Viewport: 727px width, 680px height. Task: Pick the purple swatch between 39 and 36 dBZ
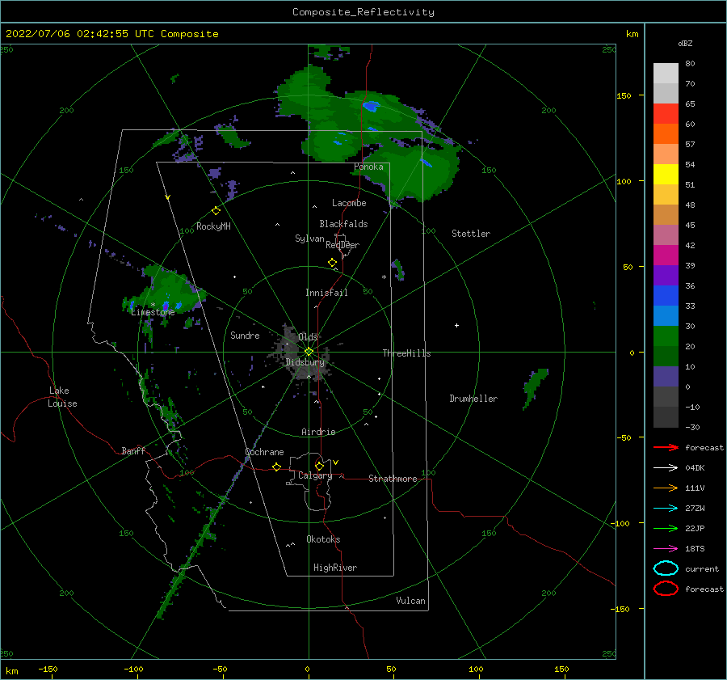[x=666, y=276]
